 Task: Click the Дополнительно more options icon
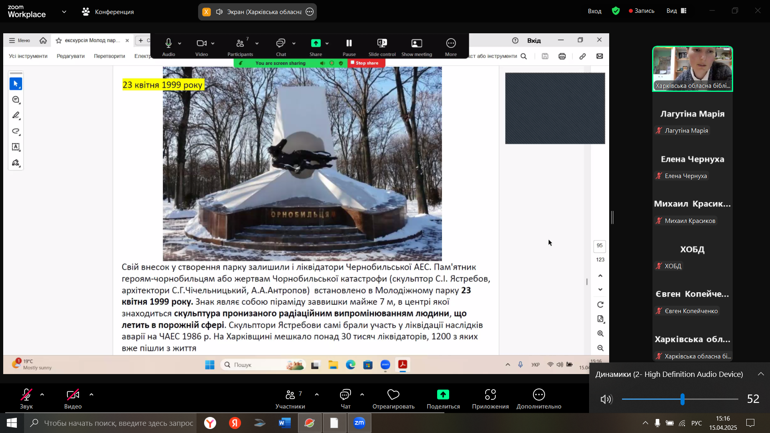point(539,395)
